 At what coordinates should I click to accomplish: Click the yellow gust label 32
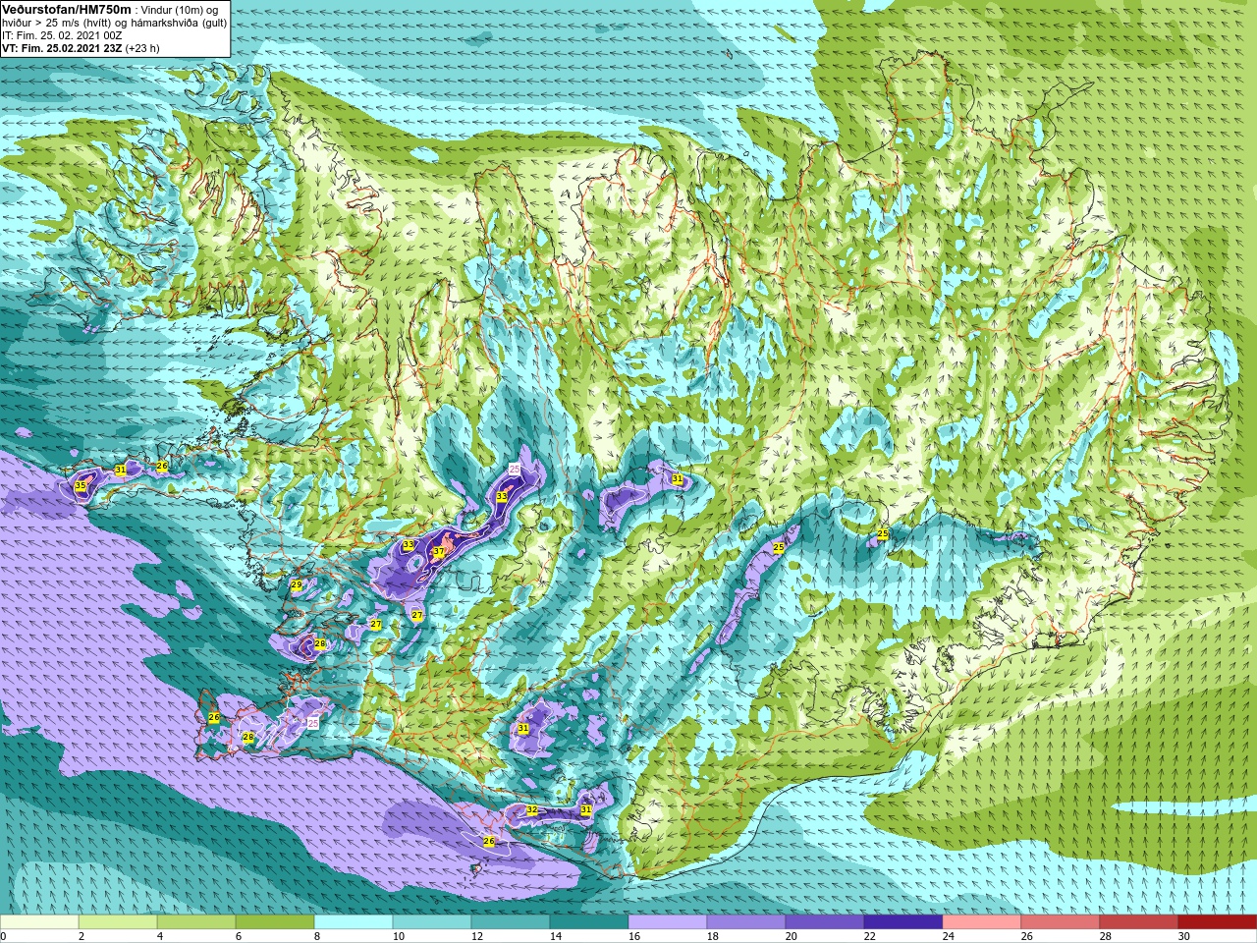(x=531, y=810)
